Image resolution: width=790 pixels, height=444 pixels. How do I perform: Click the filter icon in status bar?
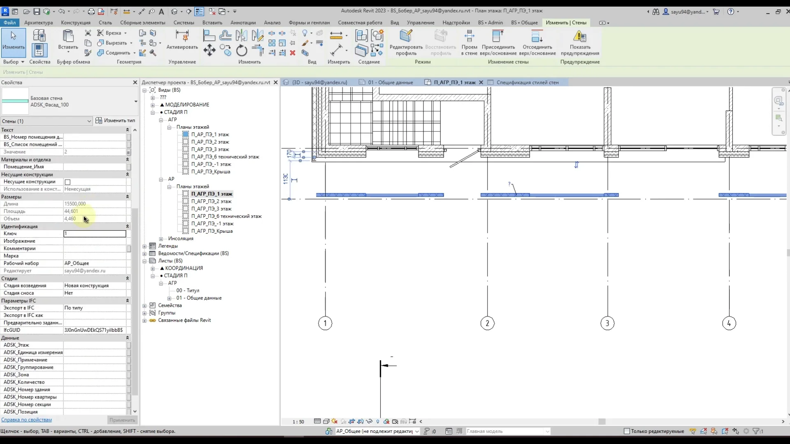point(756,431)
